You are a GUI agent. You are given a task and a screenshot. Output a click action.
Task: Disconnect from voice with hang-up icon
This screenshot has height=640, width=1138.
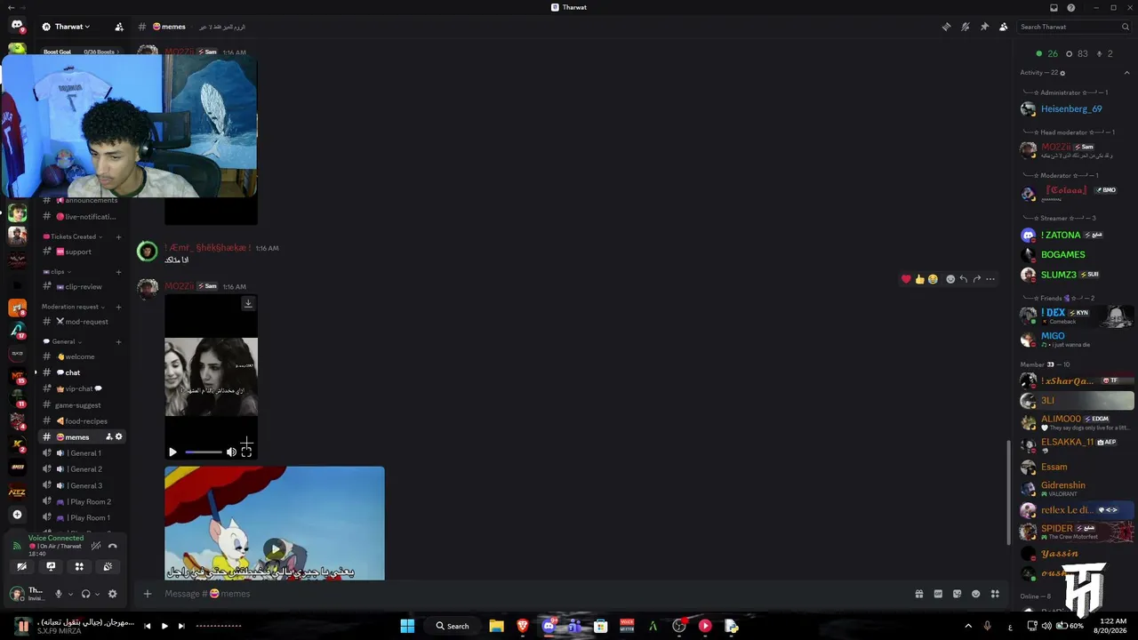[112, 546]
